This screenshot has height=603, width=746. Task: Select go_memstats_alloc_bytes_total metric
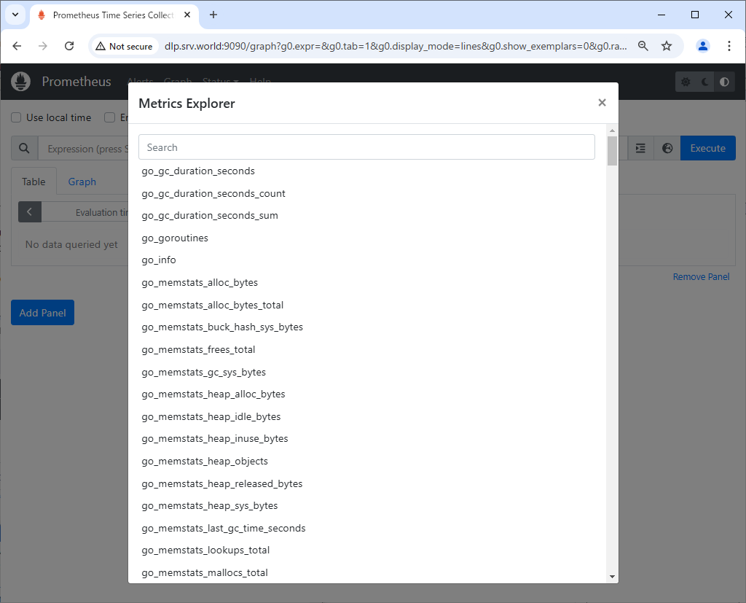pos(212,305)
